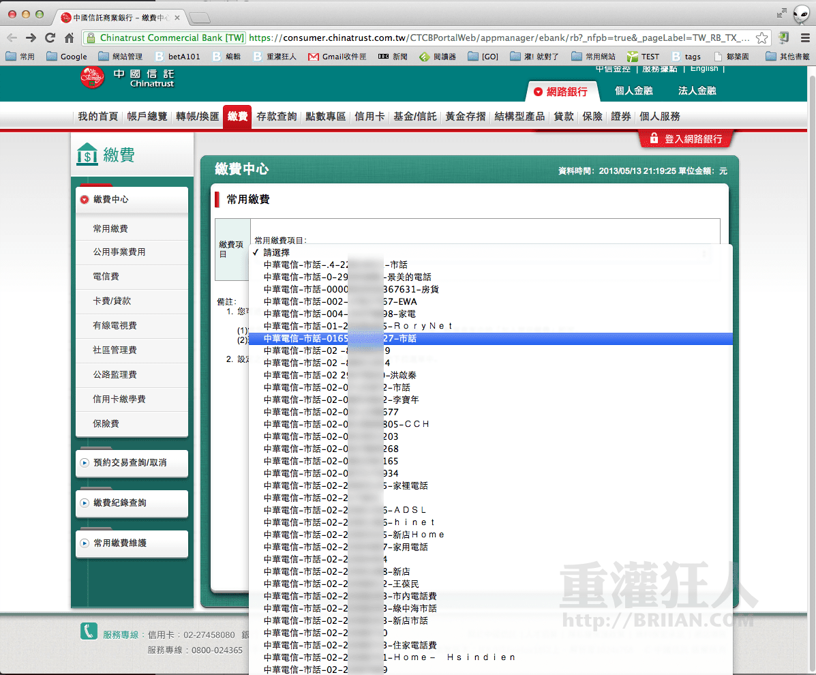
Task: Choose the option ending 李寶年
Action: tap(491, 400)
